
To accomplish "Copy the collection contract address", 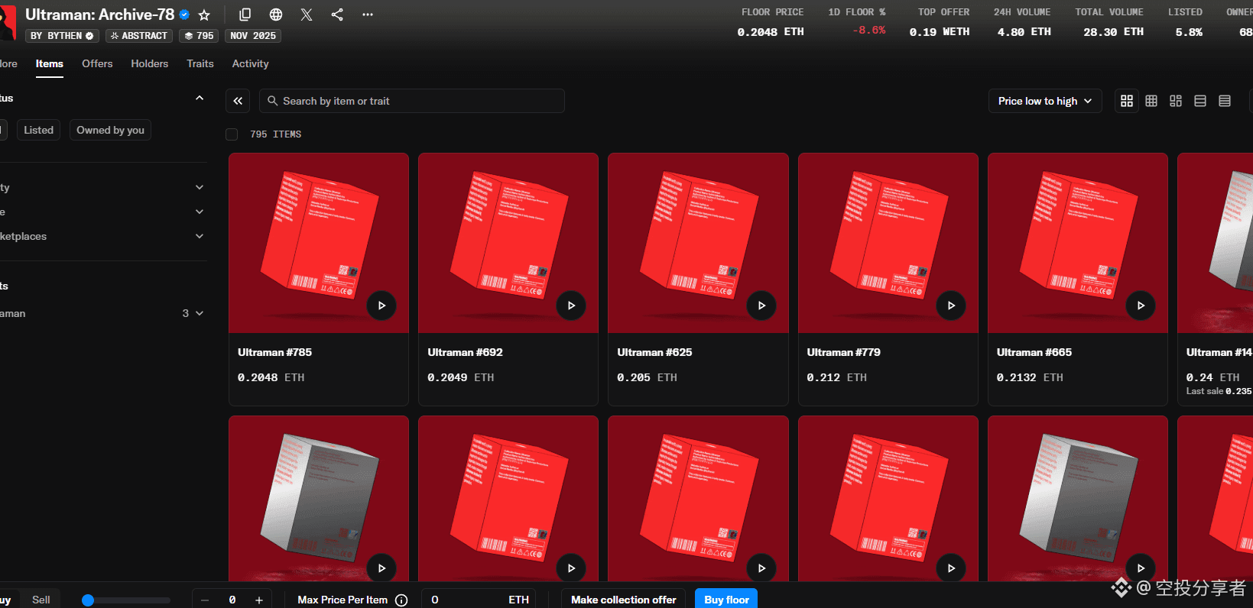I will pyautogui.click(x=245, y=15).
